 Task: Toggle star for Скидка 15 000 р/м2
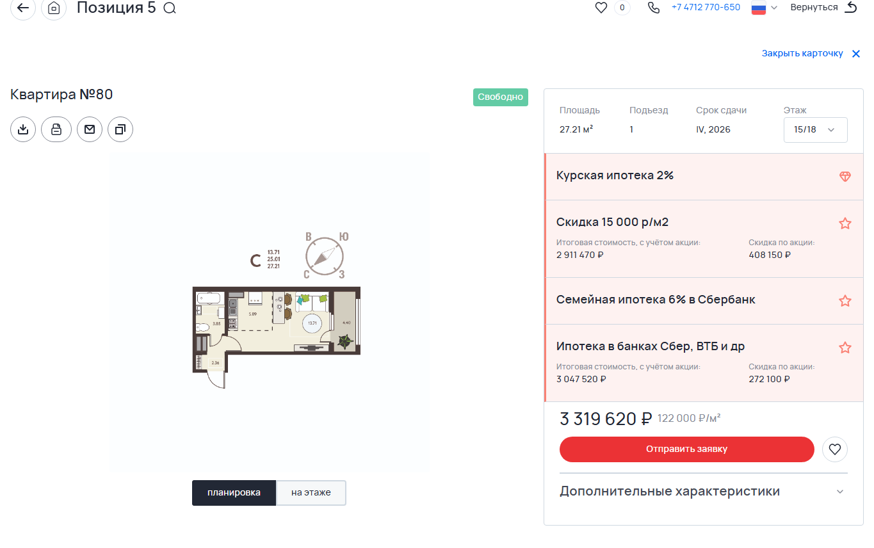845,223
